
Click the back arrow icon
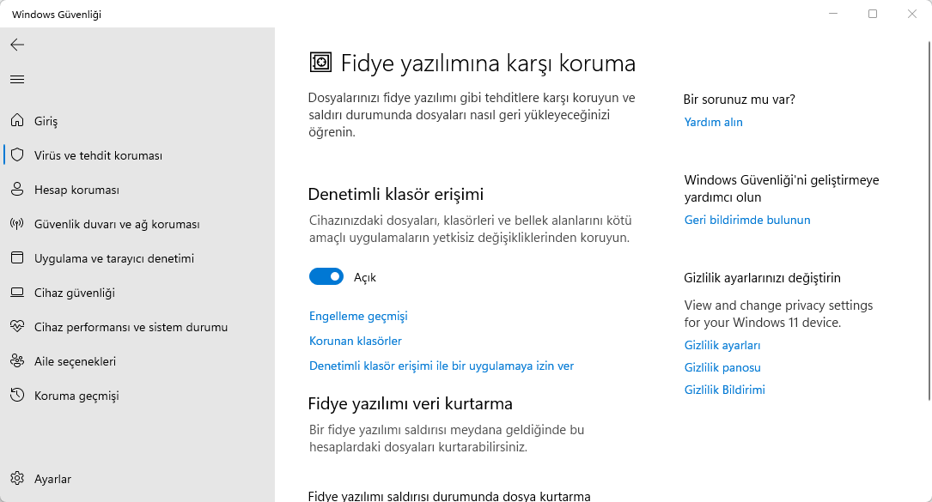[x=17, y=45]
